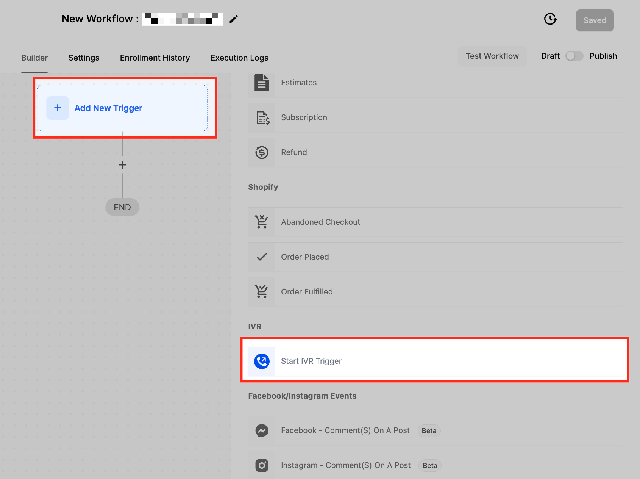640x479 pixels.
Task: Click the Facebook Messenger icon
Action: tap(262, 430)
